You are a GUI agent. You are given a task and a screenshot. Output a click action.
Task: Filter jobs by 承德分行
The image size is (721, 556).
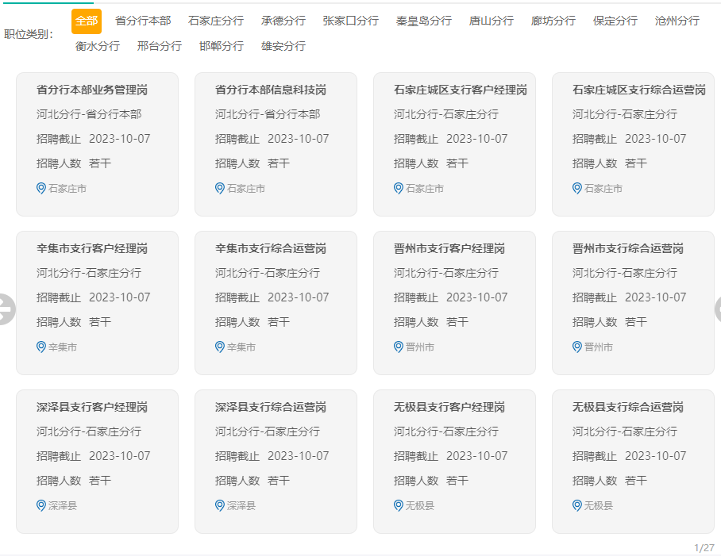(x=283, y=21)
